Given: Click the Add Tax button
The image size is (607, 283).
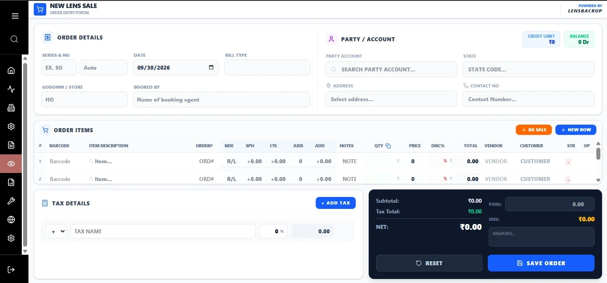Looking at the screenshot, I should [336, 203].
